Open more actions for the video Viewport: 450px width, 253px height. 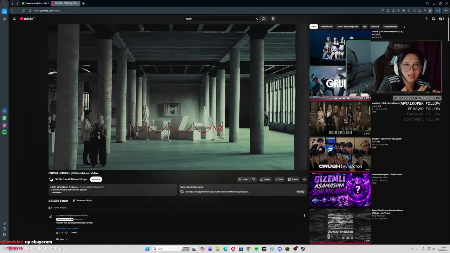pyautogui.click(x=304, y=180)
